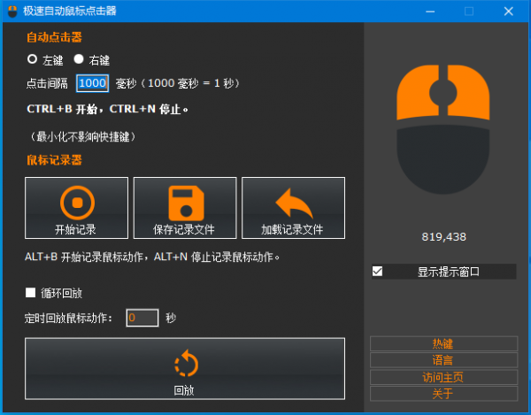This screenshot has width=531, height=415.
Task: Close the 极速自动鼠标点击器 window
Action: (508, 12)
